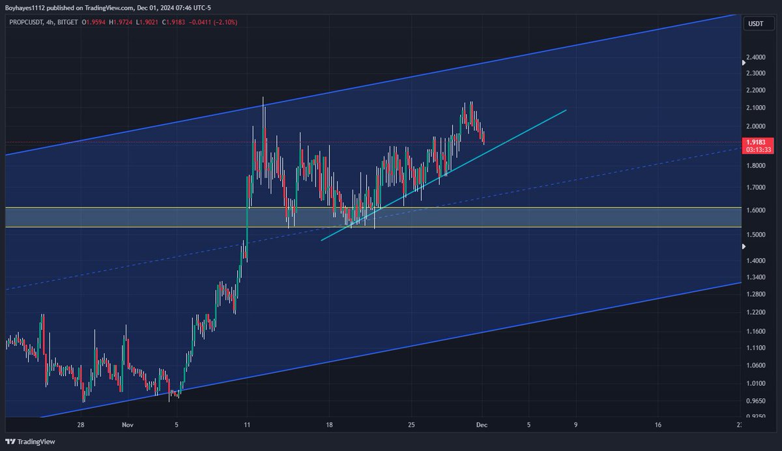Click the bar countdown timer 03:13:33
This screenshot has width=782, height=451.
[757, 149]
